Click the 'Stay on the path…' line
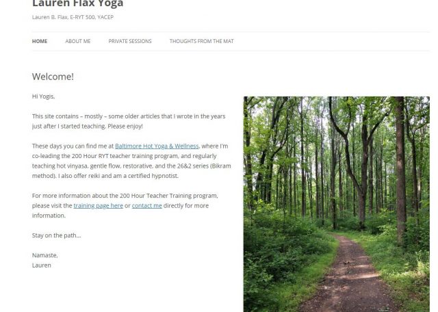438x312 pixels. [x=56, y=235]
